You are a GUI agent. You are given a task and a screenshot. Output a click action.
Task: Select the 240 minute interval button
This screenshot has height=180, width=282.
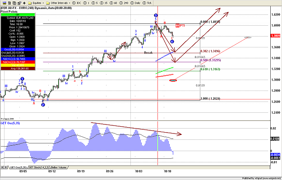(x=124, y=3)
